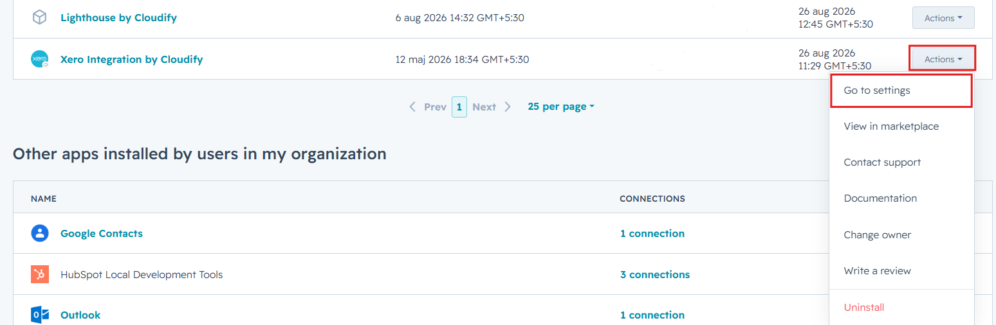996x325 pixels.
Task: Open Xero Integration by Cloudify link
Action: pyautogui.click(x=132, y=59)
